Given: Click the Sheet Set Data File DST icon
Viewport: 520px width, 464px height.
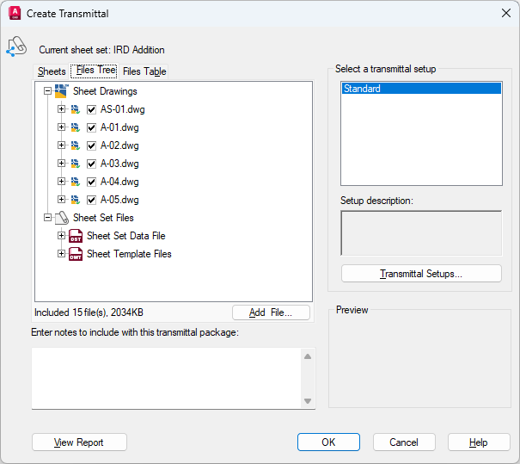Looking at the screenshot, I should point(76,236).
